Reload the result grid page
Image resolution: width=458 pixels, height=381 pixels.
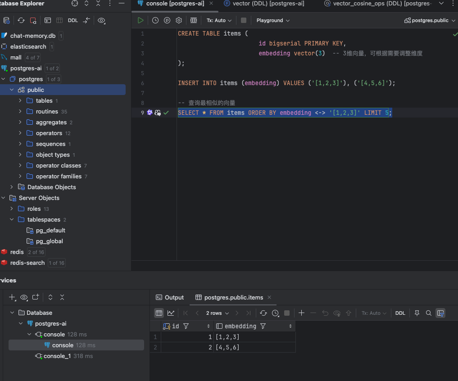pos(263,313)
